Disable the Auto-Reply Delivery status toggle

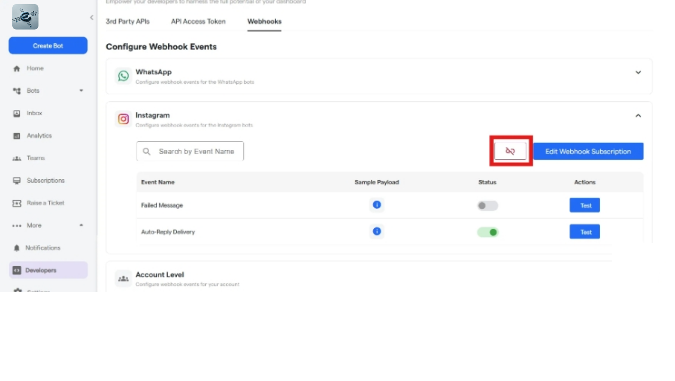pos(488,232)
